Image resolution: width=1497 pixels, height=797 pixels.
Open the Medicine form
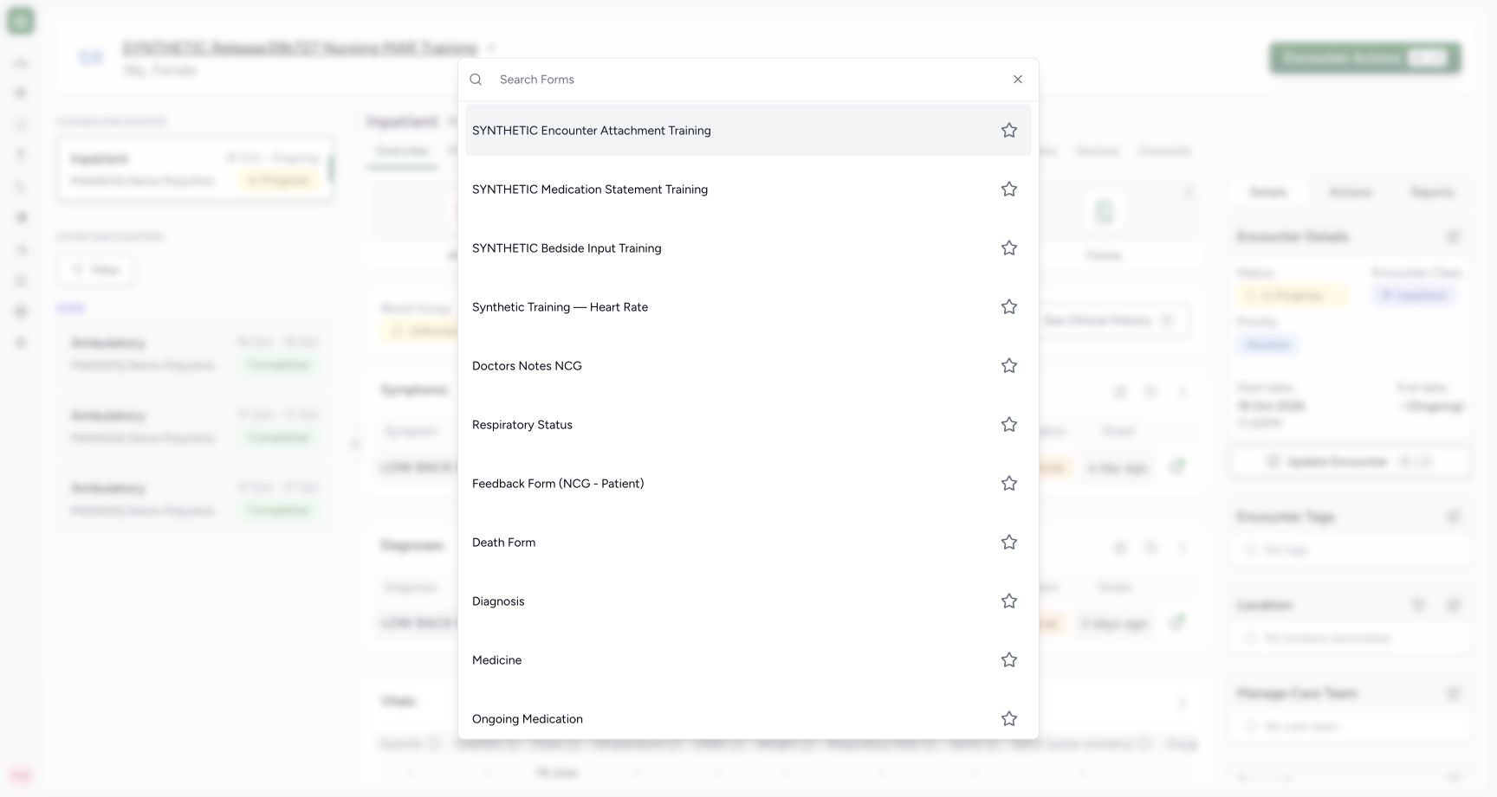point(748,660)
